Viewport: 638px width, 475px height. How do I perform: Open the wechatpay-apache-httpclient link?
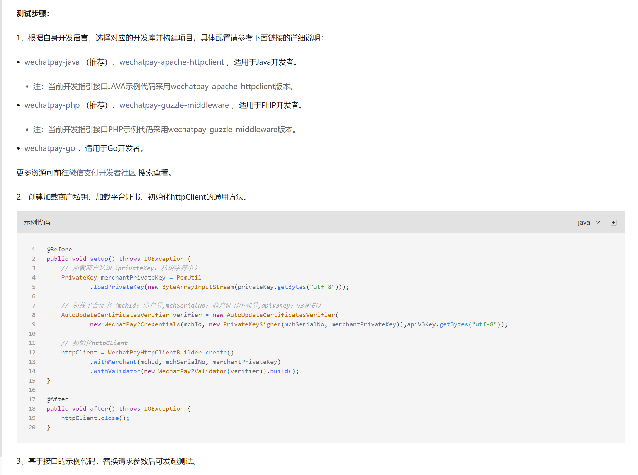[x=172, y=62]
